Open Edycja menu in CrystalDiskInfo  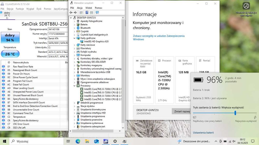pyautogui.click(x=10, y=9)
